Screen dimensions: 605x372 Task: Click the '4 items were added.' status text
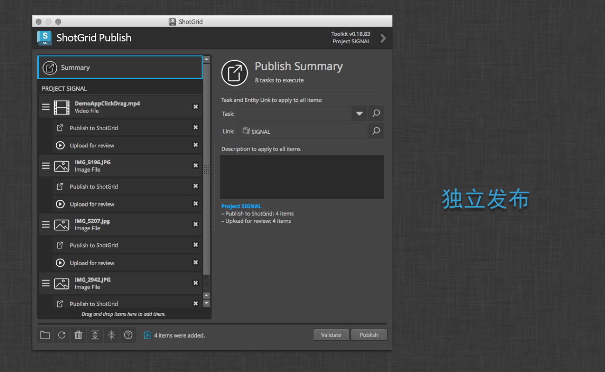pos(180,335)
